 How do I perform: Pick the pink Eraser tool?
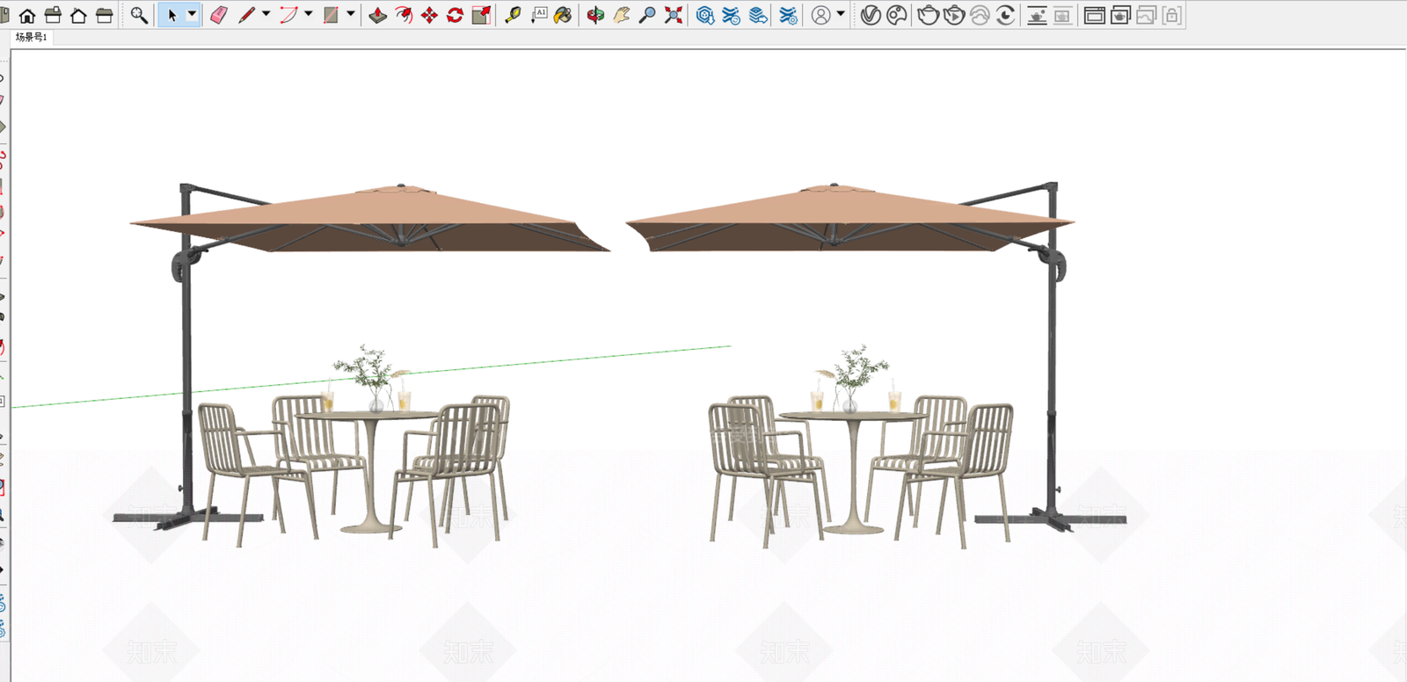point(219,15)
